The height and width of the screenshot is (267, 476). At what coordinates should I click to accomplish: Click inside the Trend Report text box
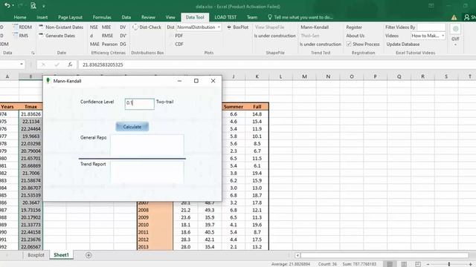point(147,171)
